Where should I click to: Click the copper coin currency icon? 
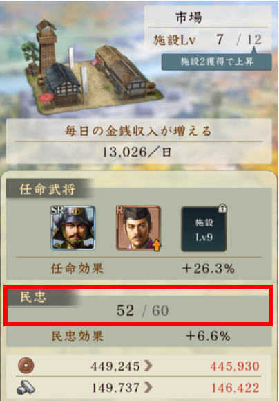click(26, 365)
